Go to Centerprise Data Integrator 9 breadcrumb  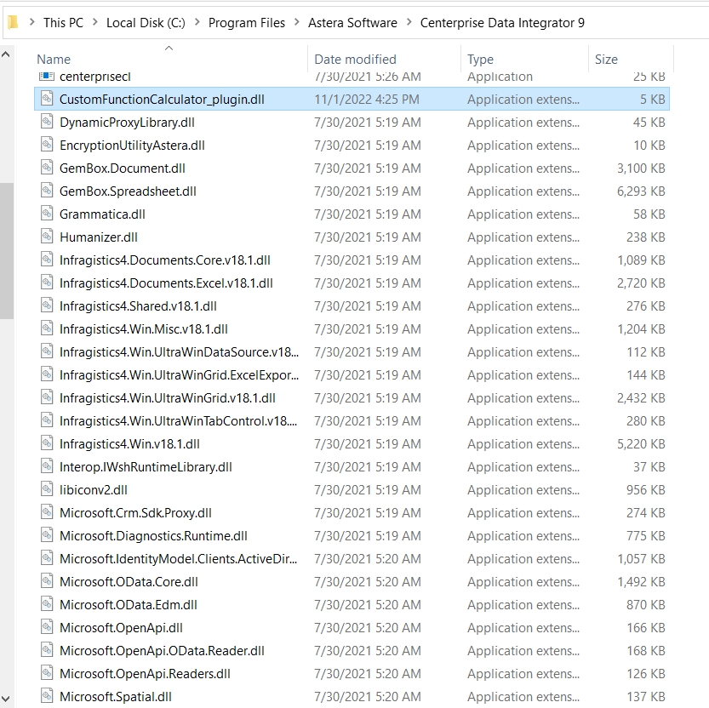(502, 23)
